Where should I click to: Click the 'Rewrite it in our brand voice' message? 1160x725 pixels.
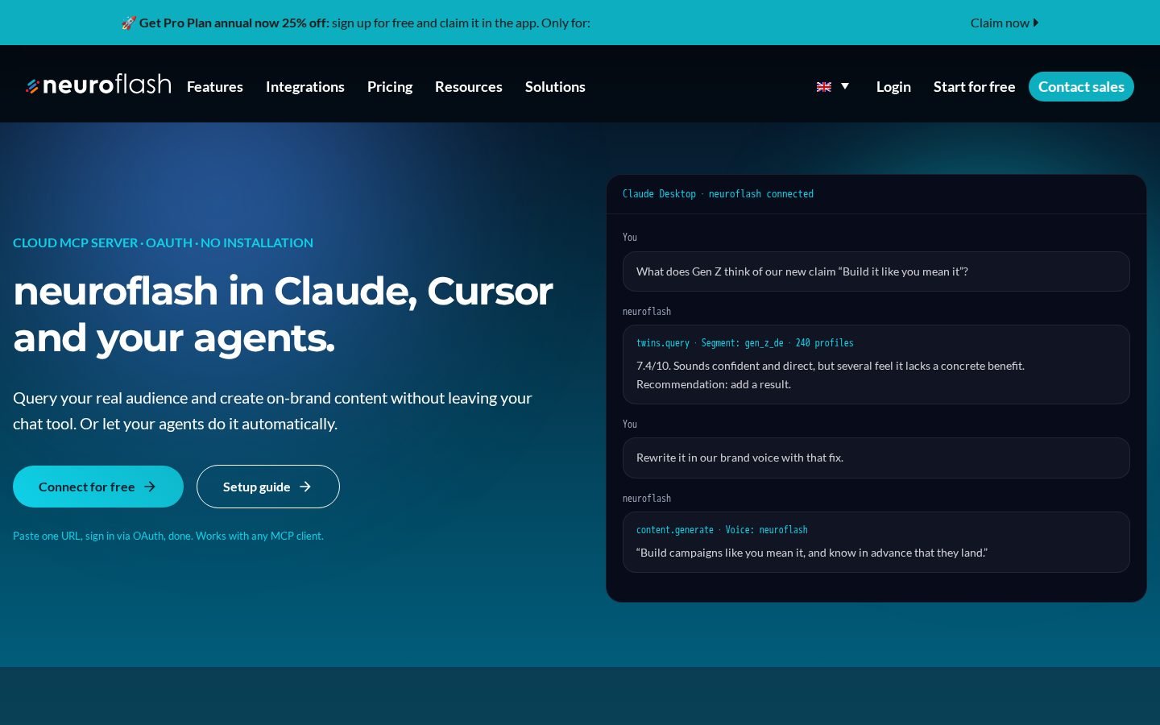tap(876, 458)
